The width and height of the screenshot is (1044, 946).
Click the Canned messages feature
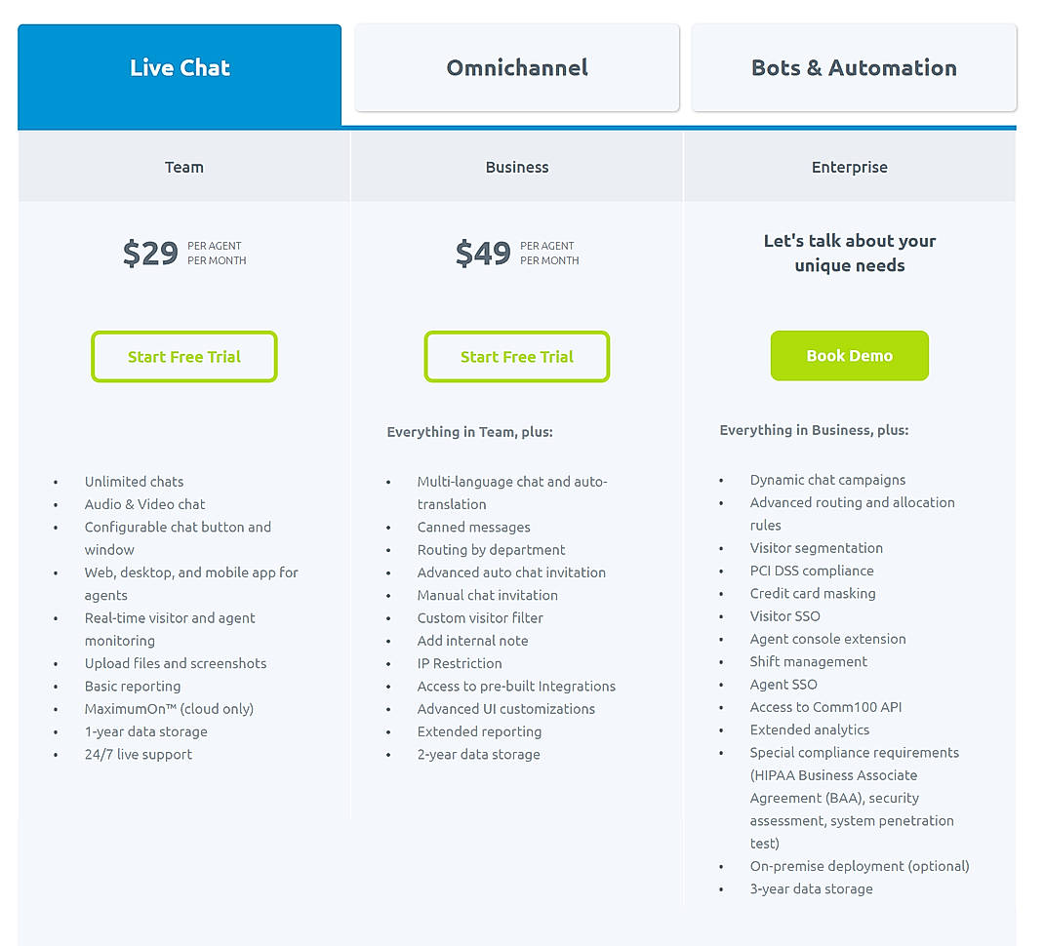pyautogui.click(x=474, y=527)
